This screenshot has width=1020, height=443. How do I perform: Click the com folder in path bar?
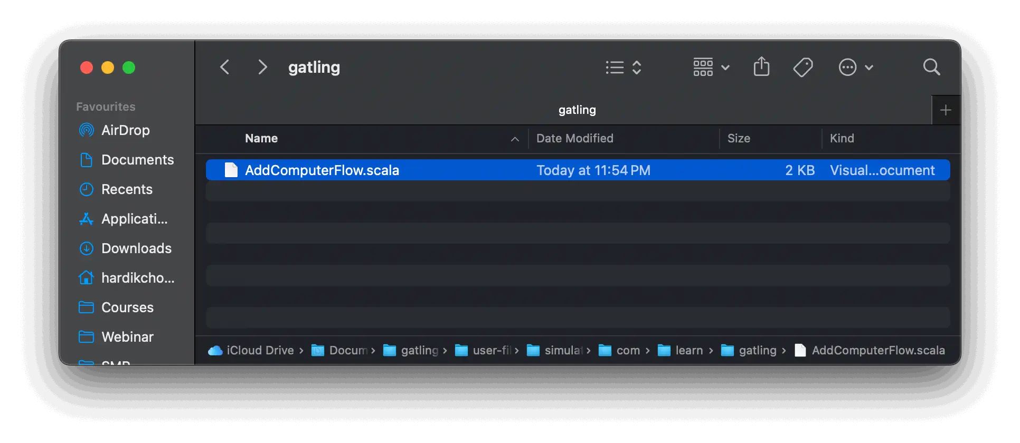(619, 350)
